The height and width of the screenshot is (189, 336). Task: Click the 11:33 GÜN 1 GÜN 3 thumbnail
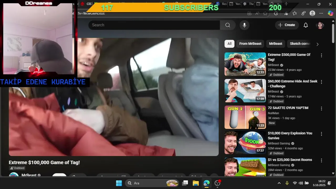coord(245,117)
